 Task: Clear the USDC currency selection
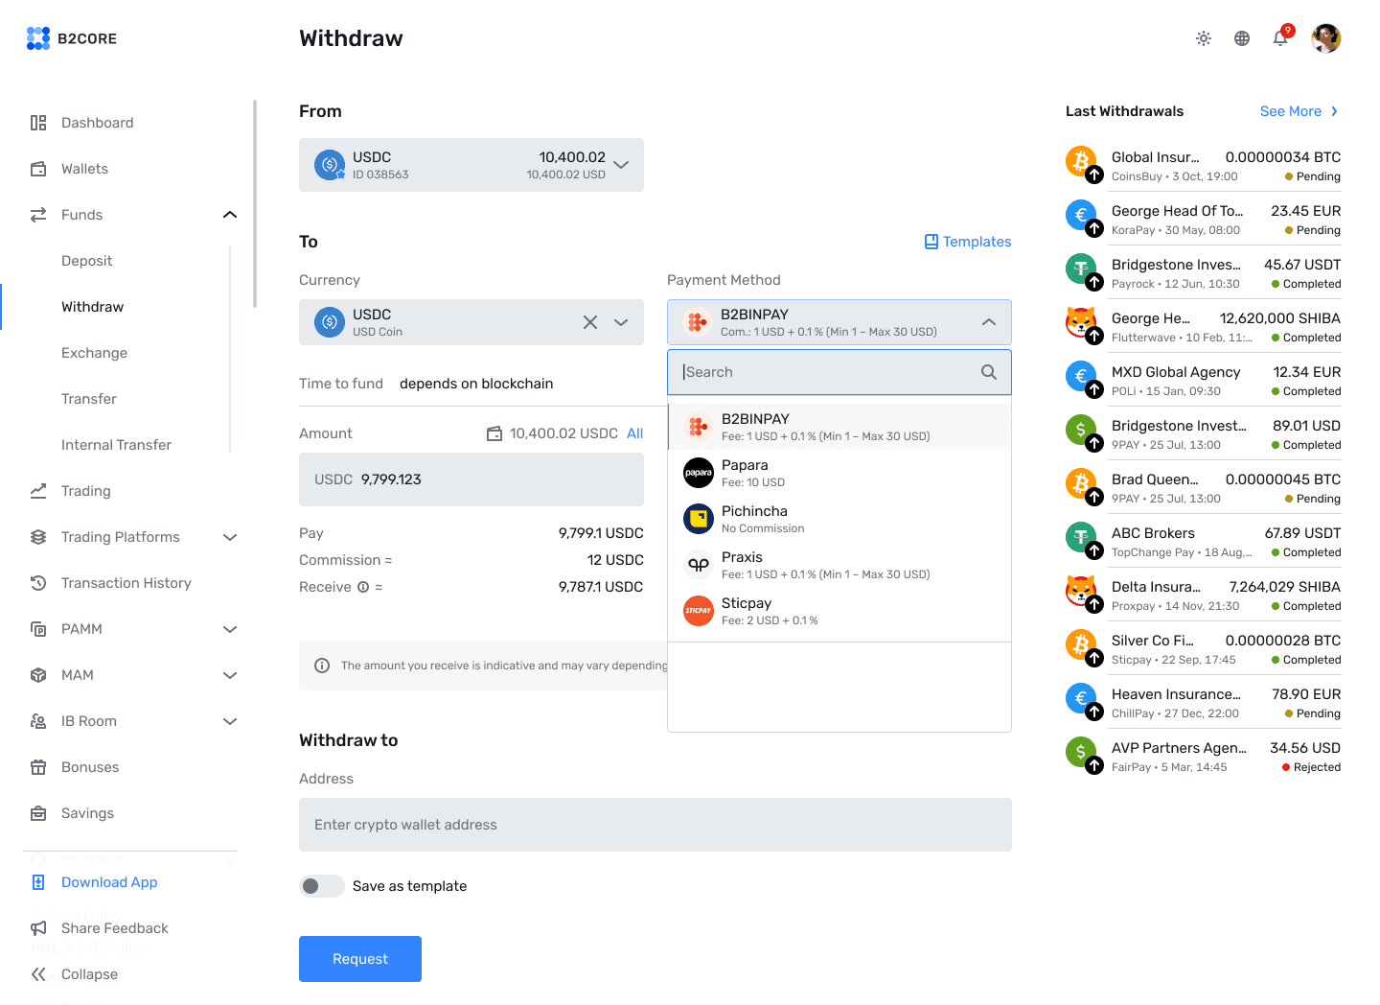pos(590,322)
